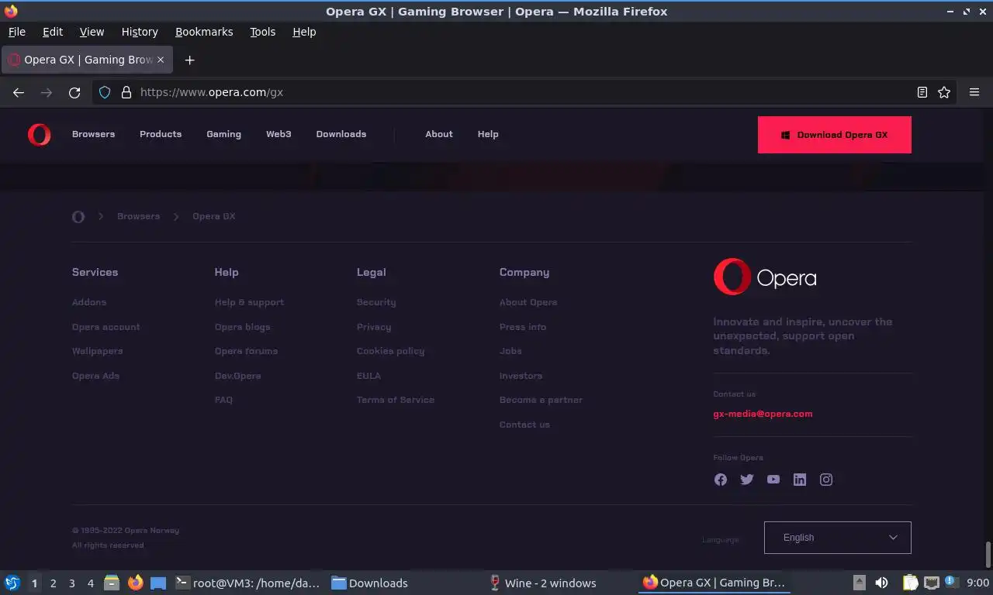
Task: Click the Opera O breadcrumb home icon
Action: [x=78, y=216]
